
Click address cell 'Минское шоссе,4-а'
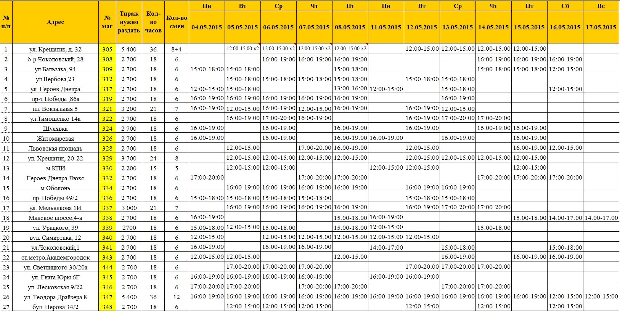[x=55, y=218]
